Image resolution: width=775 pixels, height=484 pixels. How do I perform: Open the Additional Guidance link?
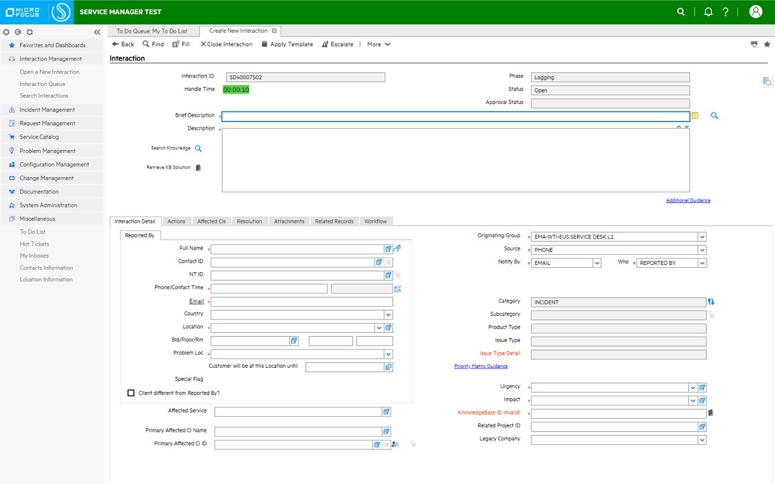[688, 200]
